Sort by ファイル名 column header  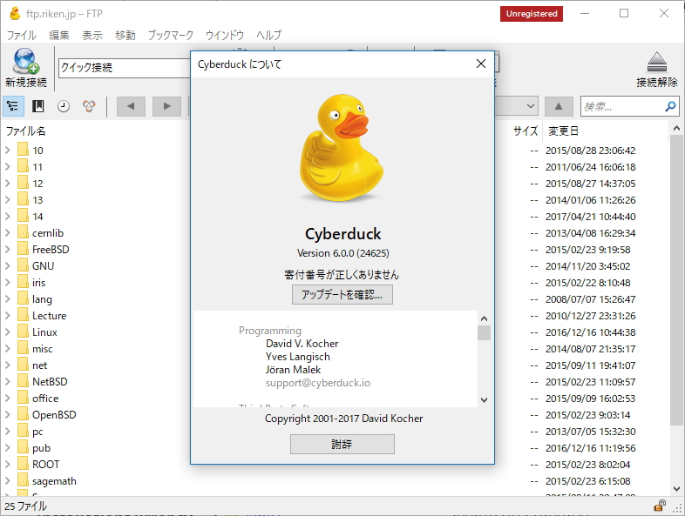[x=25, y=131]
